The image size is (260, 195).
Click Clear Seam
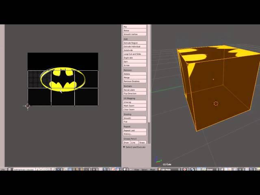134,109
